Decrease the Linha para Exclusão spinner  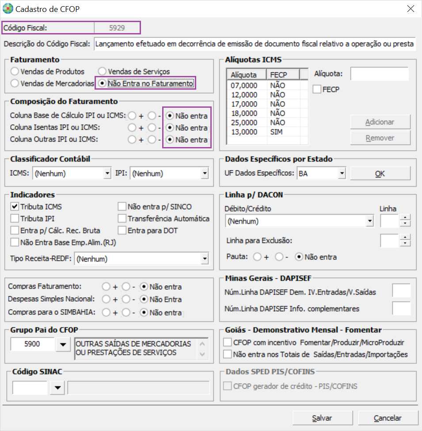[x=405, y=243]
